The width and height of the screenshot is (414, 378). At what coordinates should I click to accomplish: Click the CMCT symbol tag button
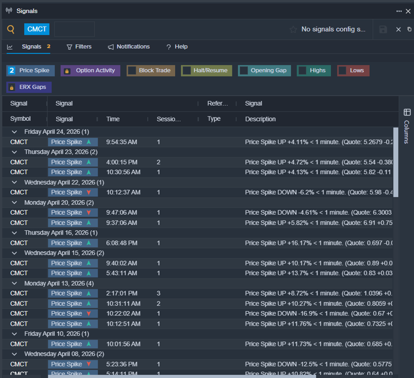coord(37,29)
